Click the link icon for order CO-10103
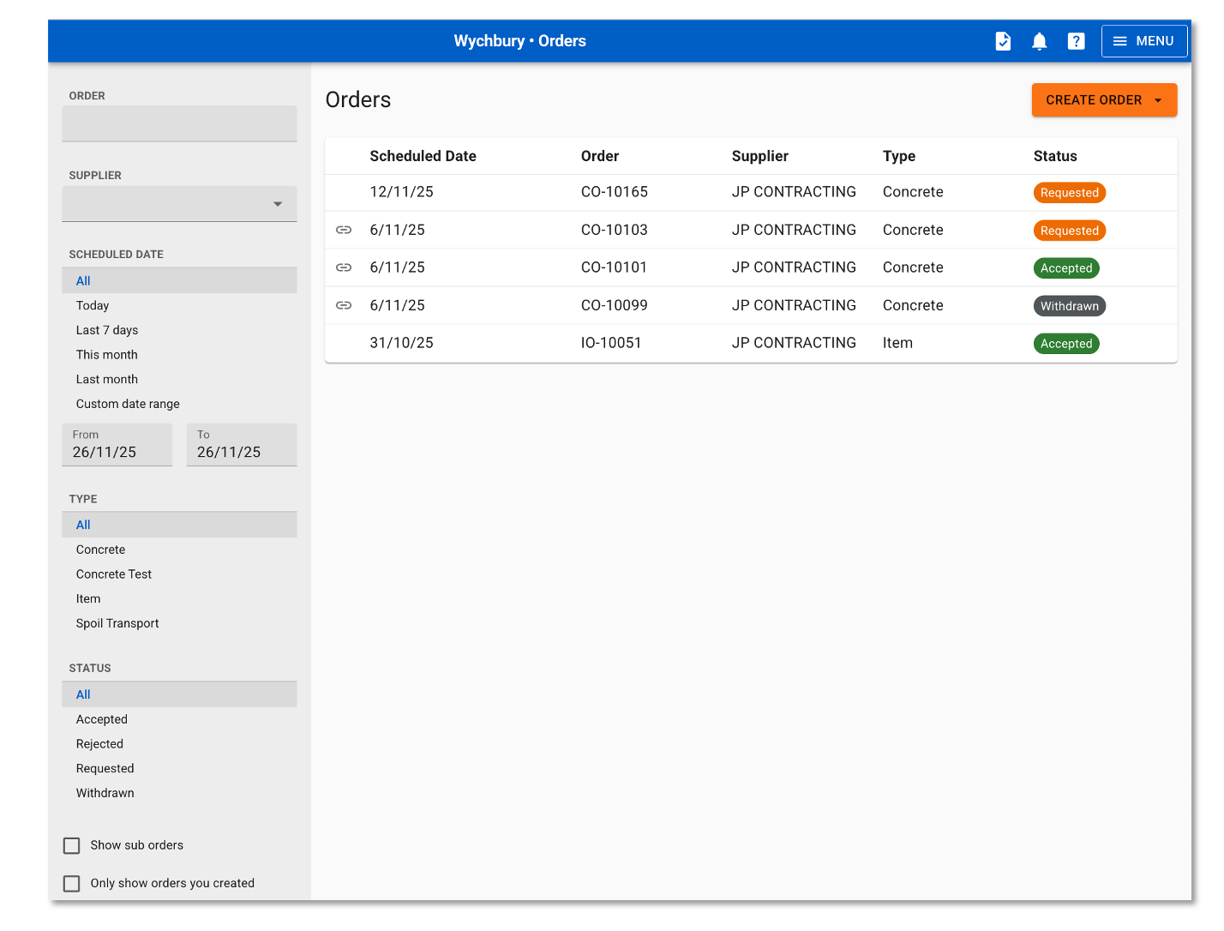1224x931 pixels. pos(344,230)
